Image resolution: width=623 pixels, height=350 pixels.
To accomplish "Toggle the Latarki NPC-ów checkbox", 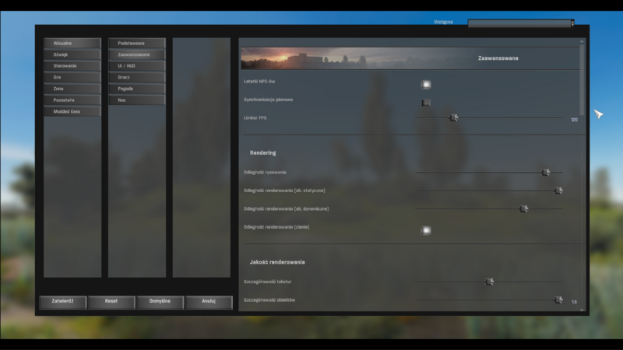I will pyautogui.click(x=426, y=84).
